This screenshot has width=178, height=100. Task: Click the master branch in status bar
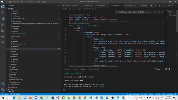click(x=5, y=94)
